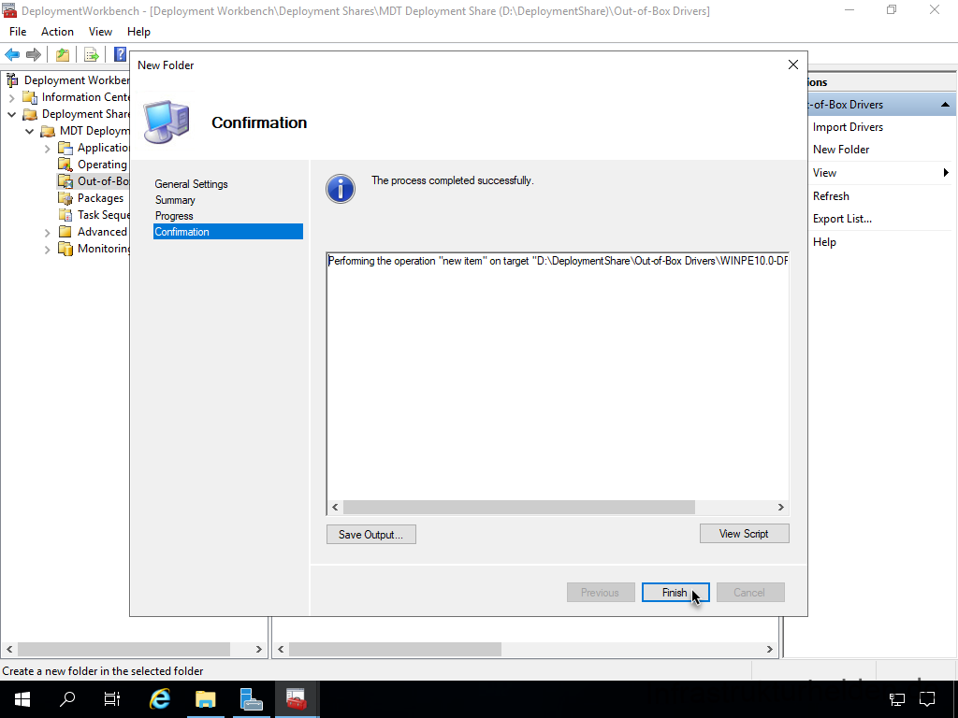Expand the Monitoring tree node
This screenshot has height=718, width=958.
[x=48, y=249]
